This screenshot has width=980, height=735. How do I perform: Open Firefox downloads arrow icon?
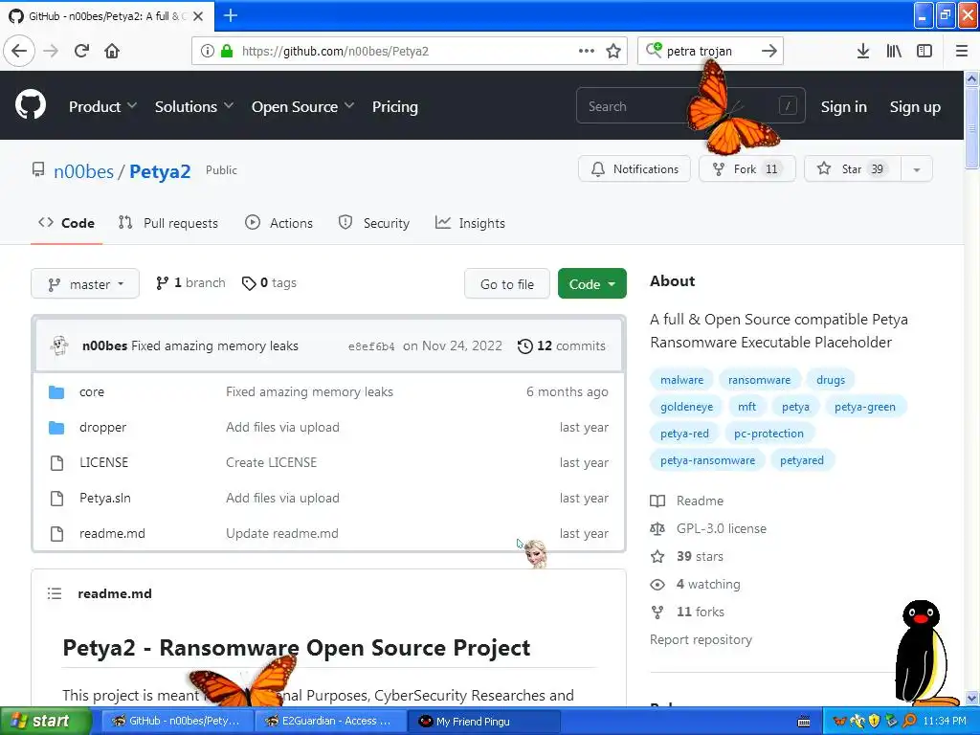pos(862,51)
